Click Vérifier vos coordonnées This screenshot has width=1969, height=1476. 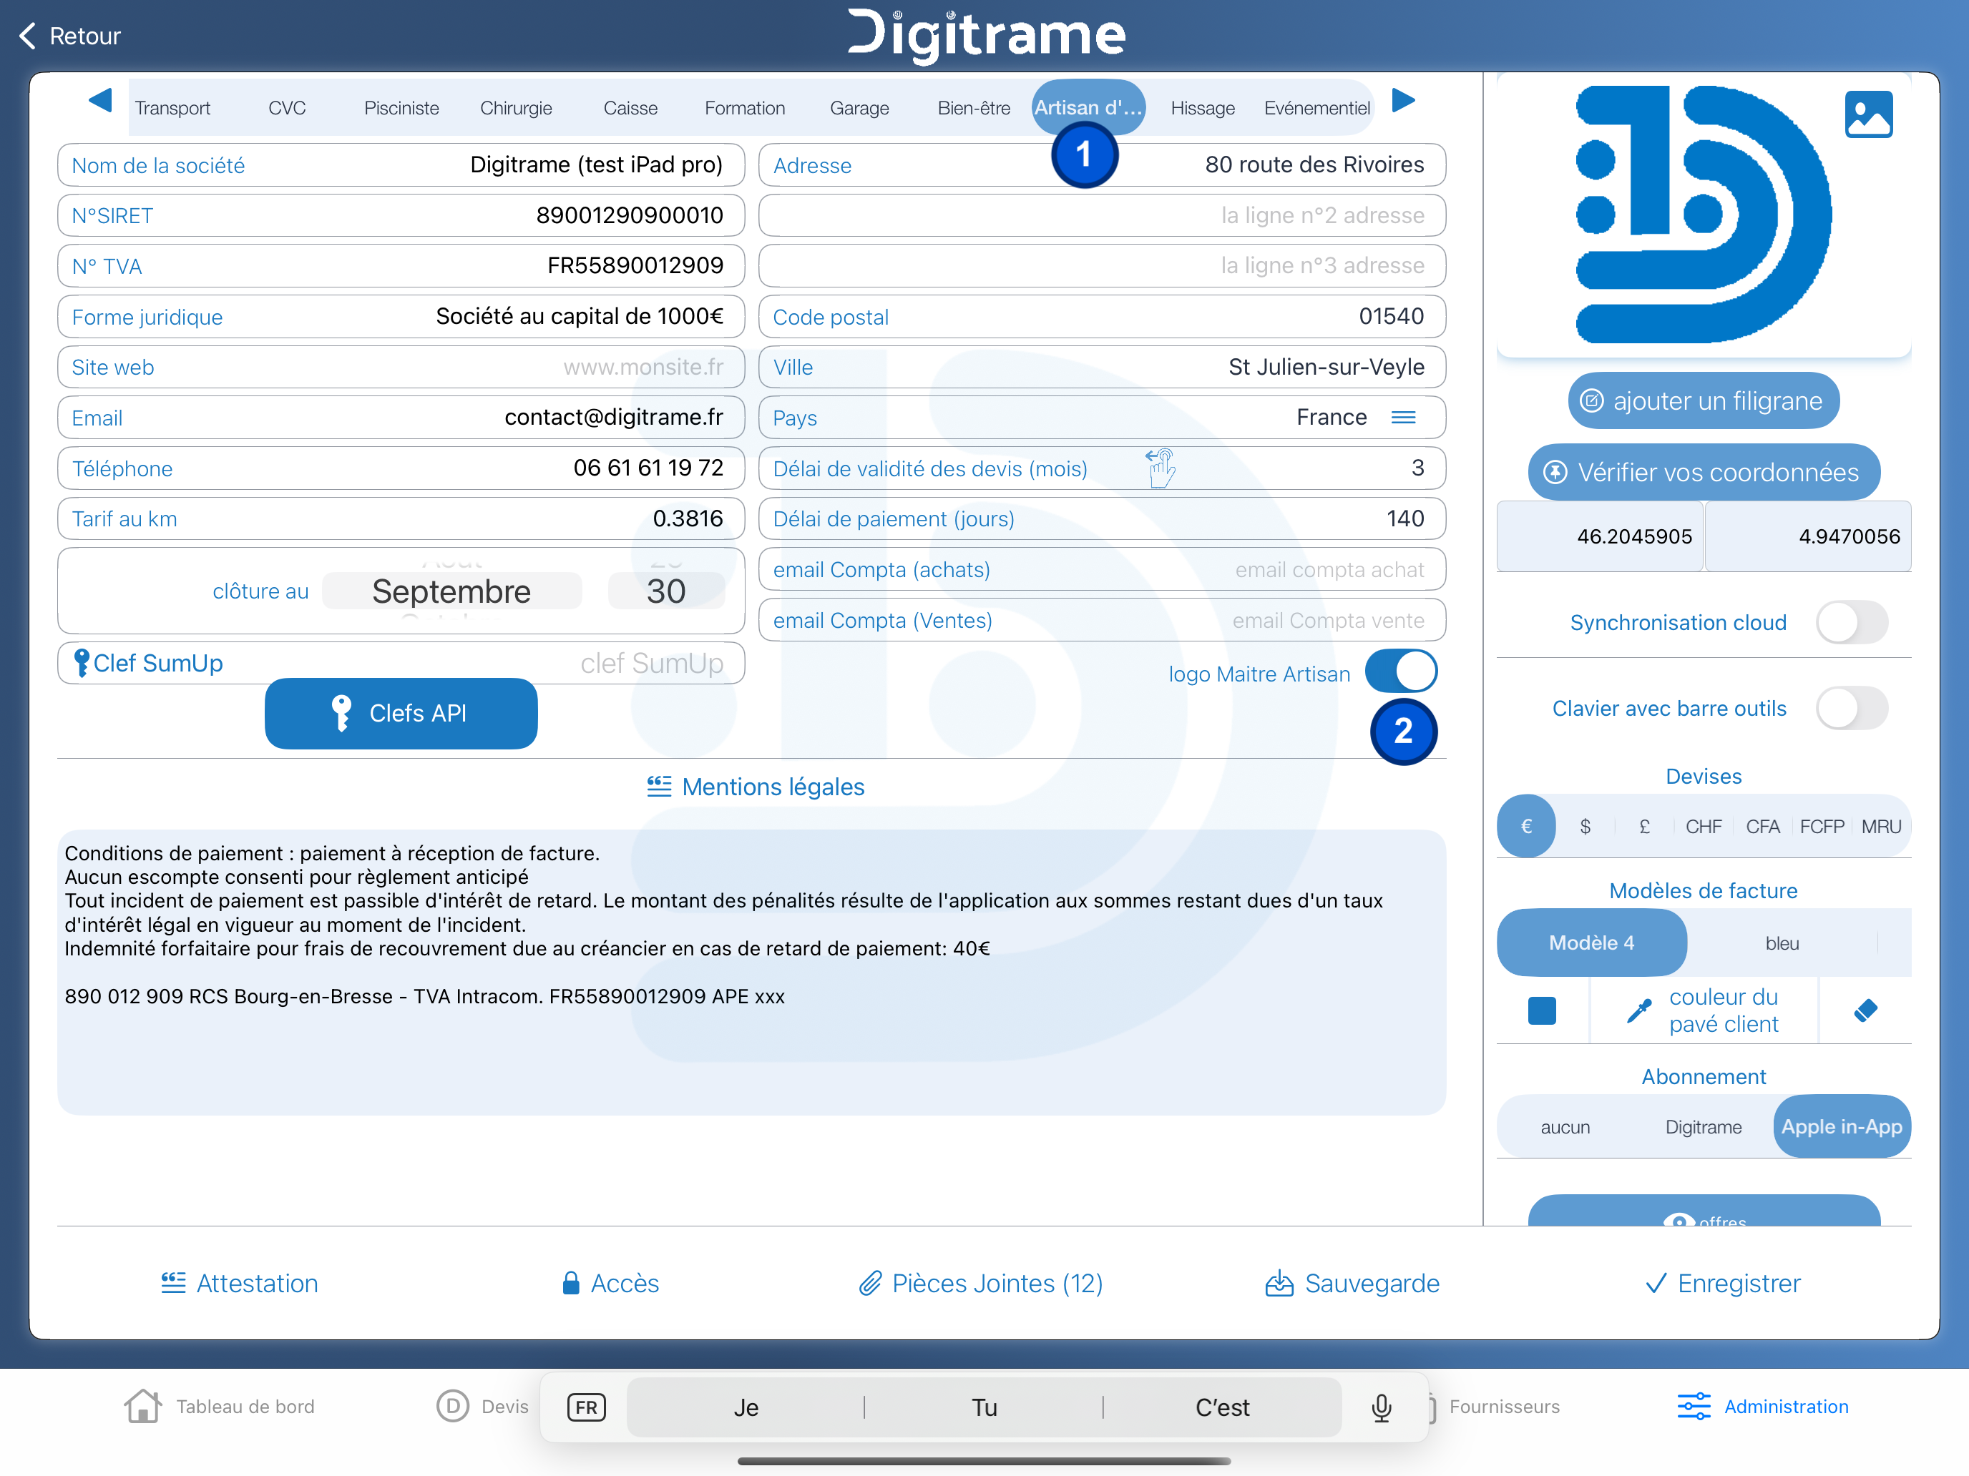click(x=1704, y=473)
